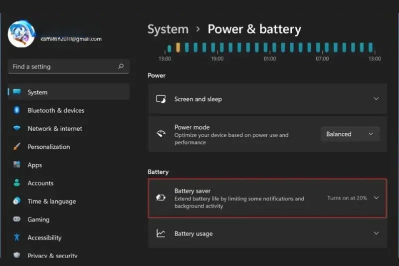This screenshot has width=399, height=266.
Task: Click the battery saver leaf icon
Action: pos(161,197)
